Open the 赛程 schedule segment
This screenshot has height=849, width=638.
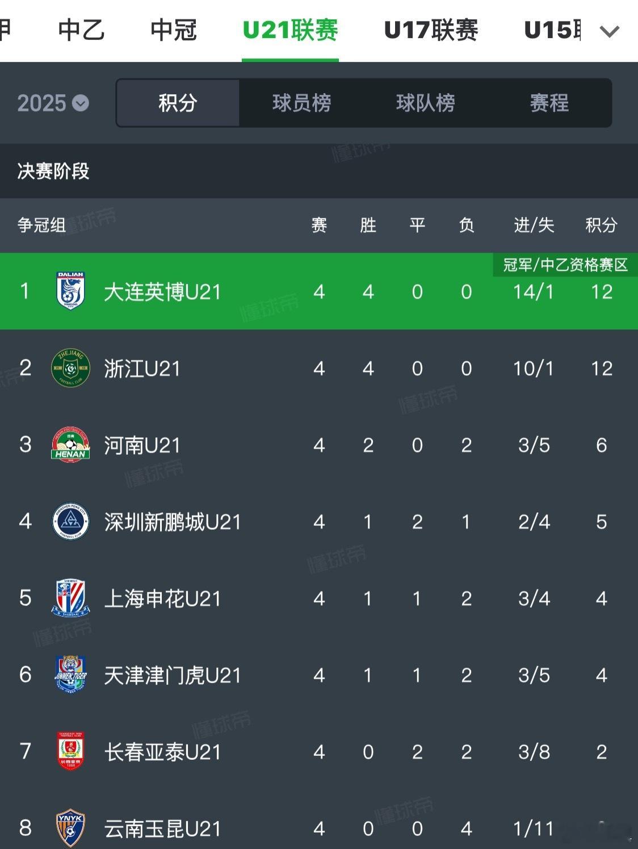point(549,103)
